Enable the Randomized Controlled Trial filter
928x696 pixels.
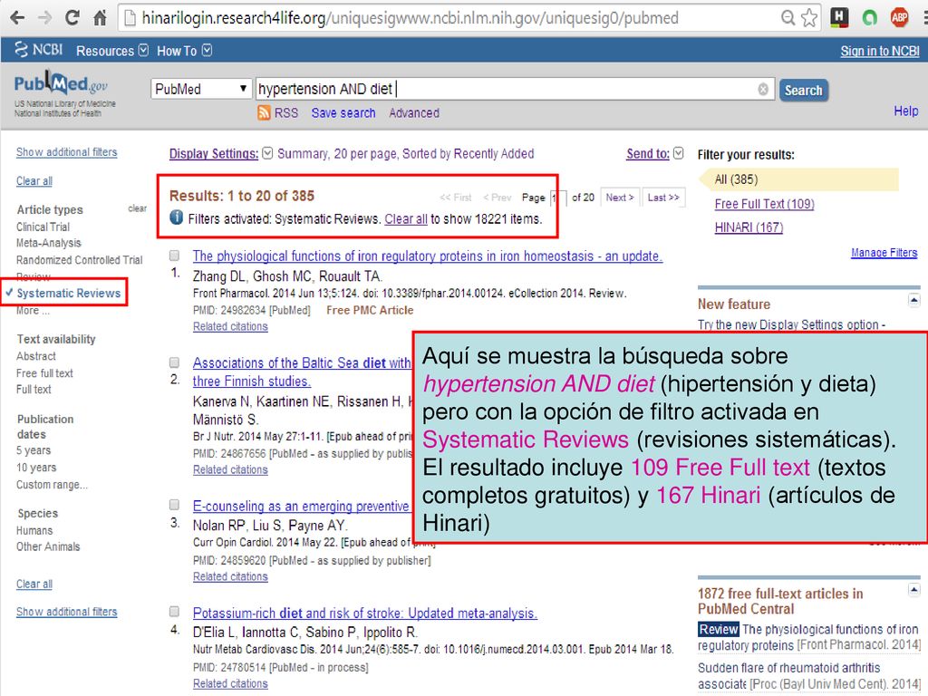[x=80, y=260]
